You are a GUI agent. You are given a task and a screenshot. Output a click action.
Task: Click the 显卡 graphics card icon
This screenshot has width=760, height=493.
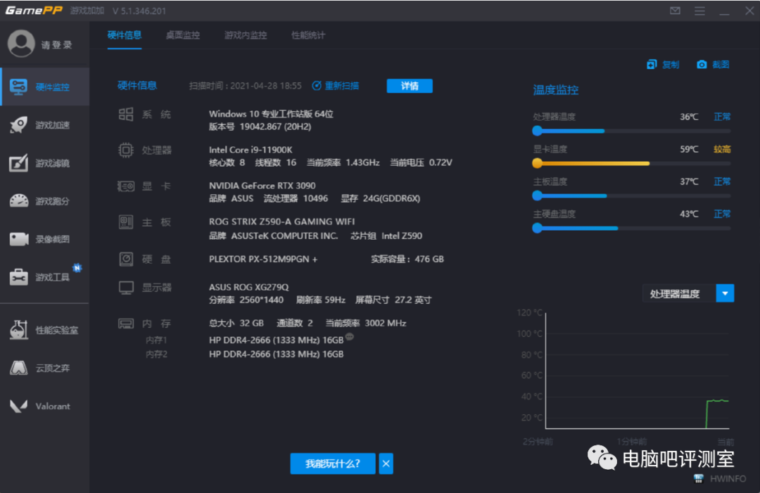(126, 186)
